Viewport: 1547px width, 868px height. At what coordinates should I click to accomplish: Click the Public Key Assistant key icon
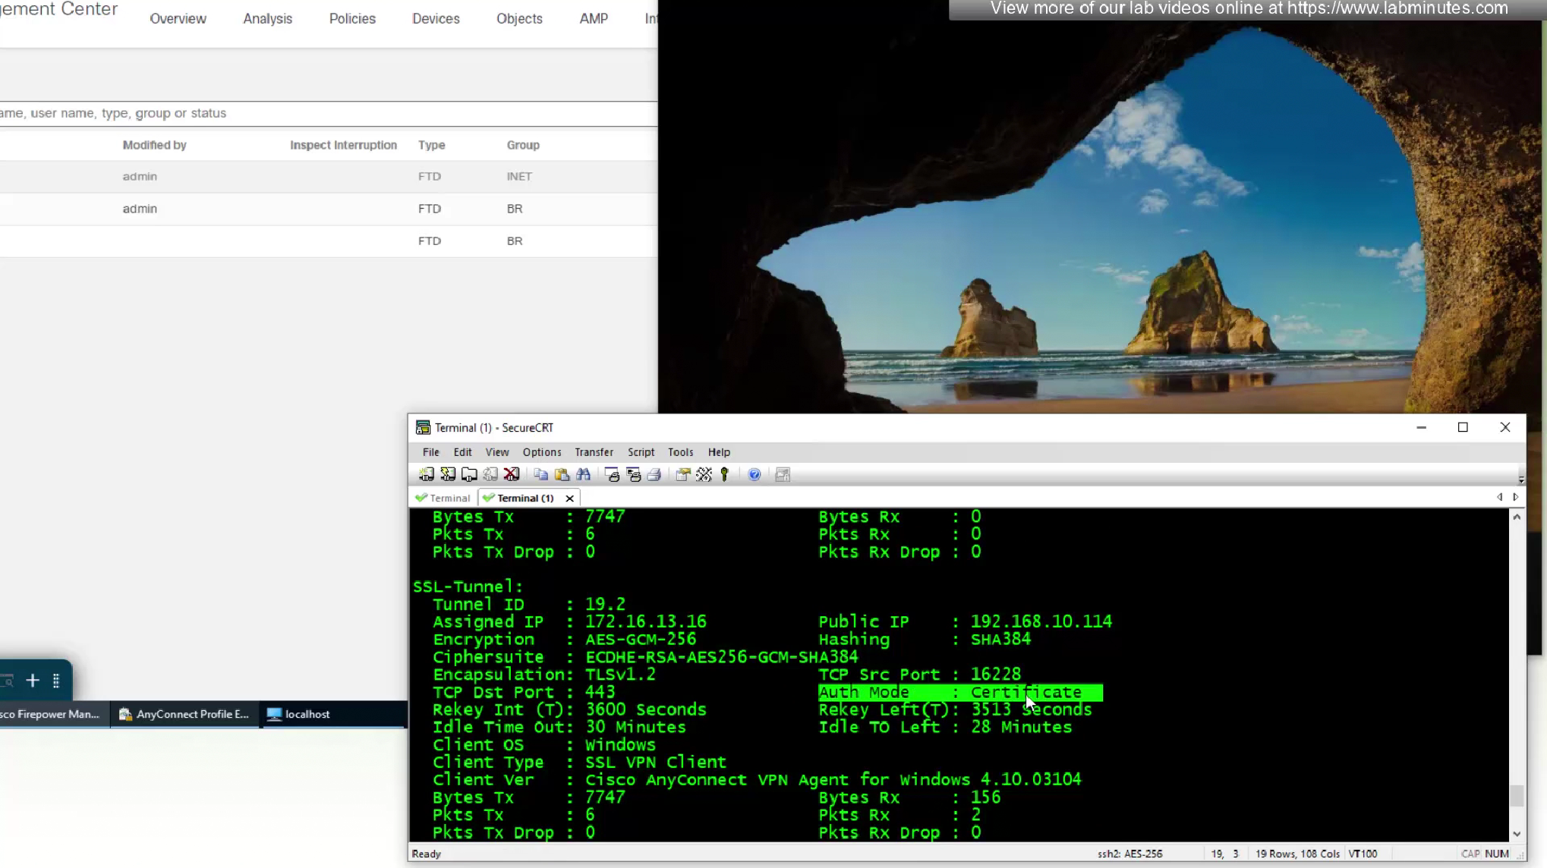(x=725, y=475)
